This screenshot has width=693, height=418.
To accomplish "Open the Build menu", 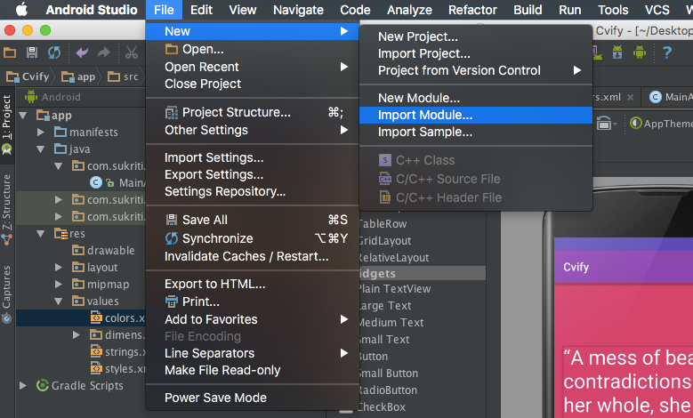I will click(x=528, y=9).
